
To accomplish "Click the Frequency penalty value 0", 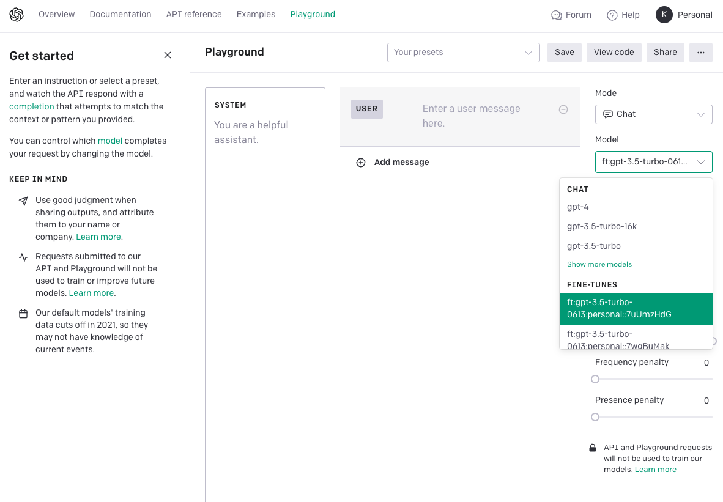I will [x=706, y=363].
